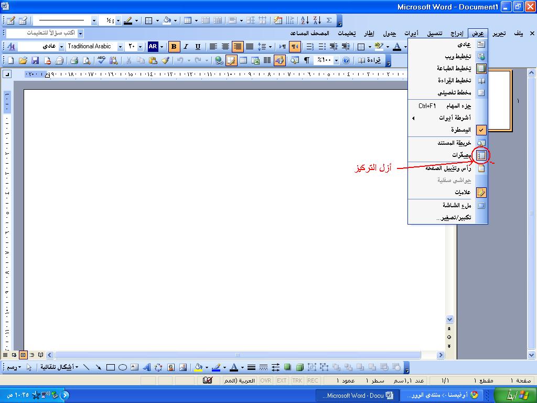
Task: Choose Full Screen (ملء الشاشة) menu item
Action: coord(447,205)
